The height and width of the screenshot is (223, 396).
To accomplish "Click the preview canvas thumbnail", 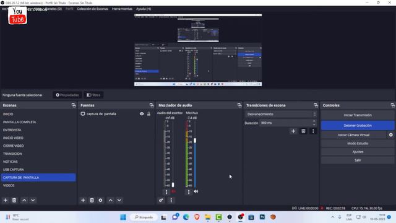I will (x=198, y=50).
